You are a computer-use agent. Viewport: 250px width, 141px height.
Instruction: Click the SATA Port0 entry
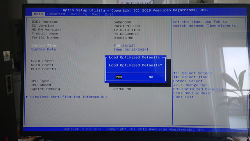(42, 61)
